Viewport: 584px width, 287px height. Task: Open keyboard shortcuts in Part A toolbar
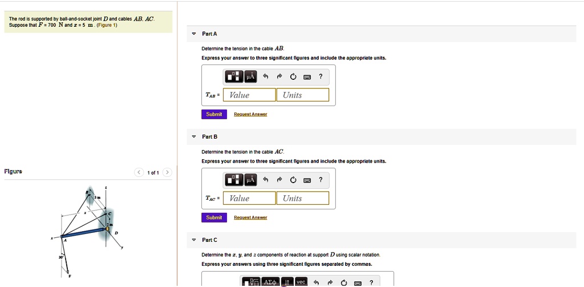tap(307, 76)
